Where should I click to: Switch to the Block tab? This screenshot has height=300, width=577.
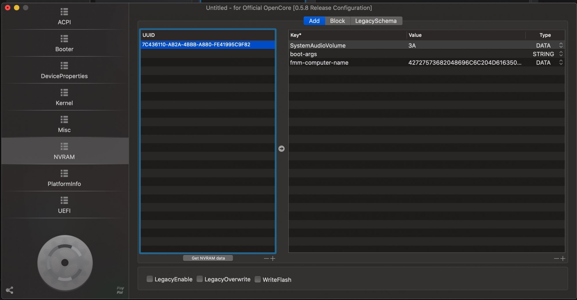coord(338,21)
